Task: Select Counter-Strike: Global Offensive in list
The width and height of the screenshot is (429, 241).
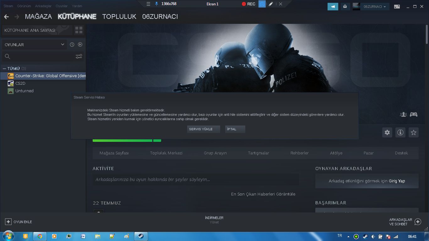Action: point(43,76)
